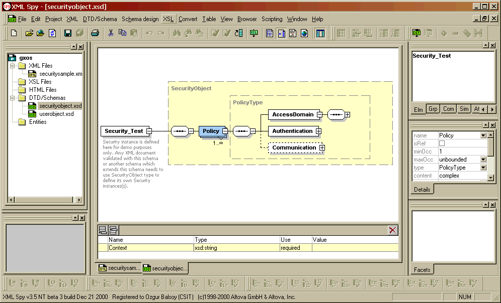Collapse the Policy element node
The width and height of the screenshot is (501, 303).
tap(225, 131)
